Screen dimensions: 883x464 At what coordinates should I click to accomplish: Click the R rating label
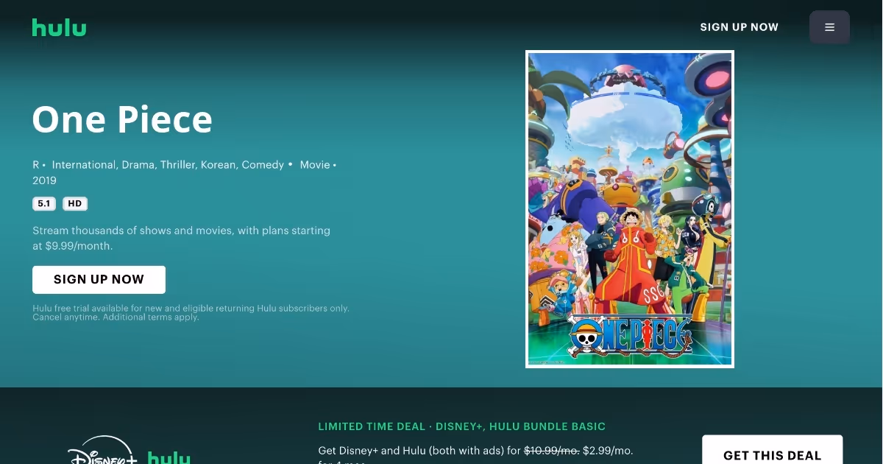coord(36,165)
